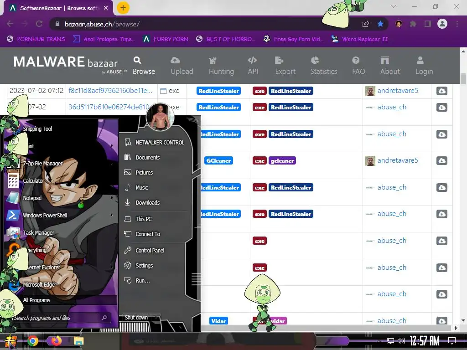Open the Export navigation item
The width and height of the screenshot is (467, 350).
coord(285,66)
